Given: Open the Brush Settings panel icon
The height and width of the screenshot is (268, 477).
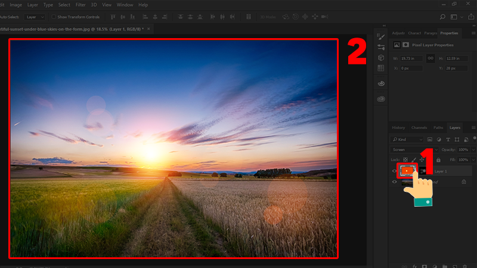Looking at the screenshot, I should [381, 37].
